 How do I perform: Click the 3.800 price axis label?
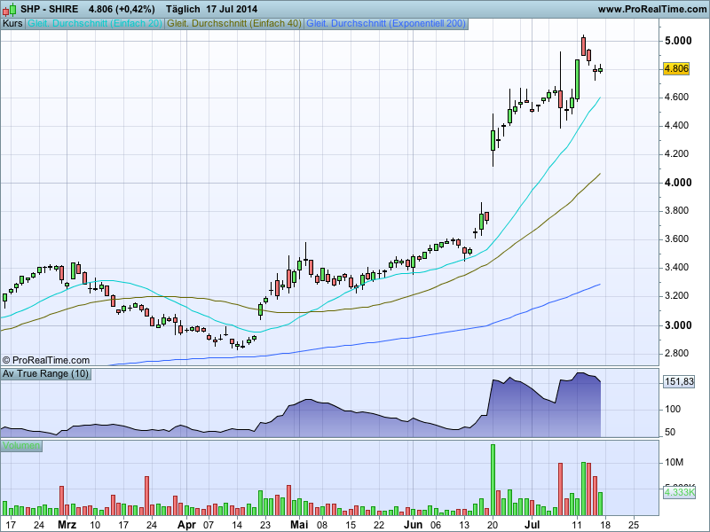676,211
